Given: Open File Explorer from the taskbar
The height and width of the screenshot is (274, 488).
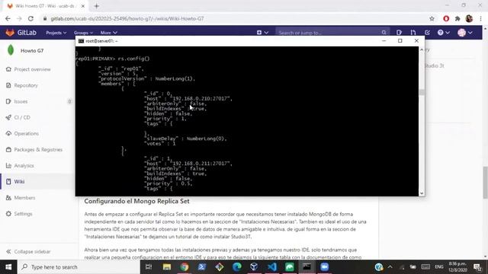Looking at the screenshot, I should click(167, 267).
